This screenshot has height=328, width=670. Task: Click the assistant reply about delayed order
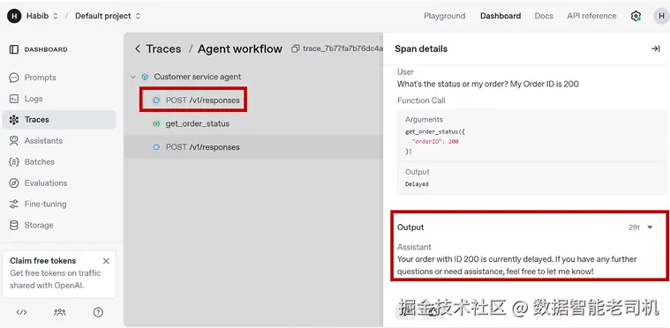[517, 265]
